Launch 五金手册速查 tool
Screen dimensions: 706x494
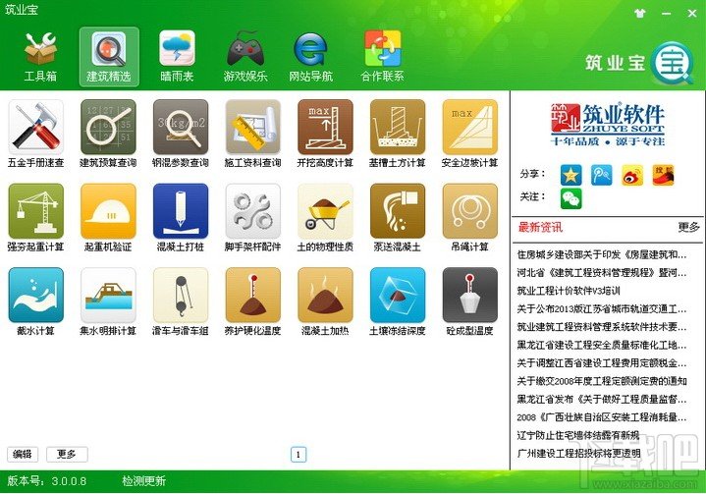36,135
